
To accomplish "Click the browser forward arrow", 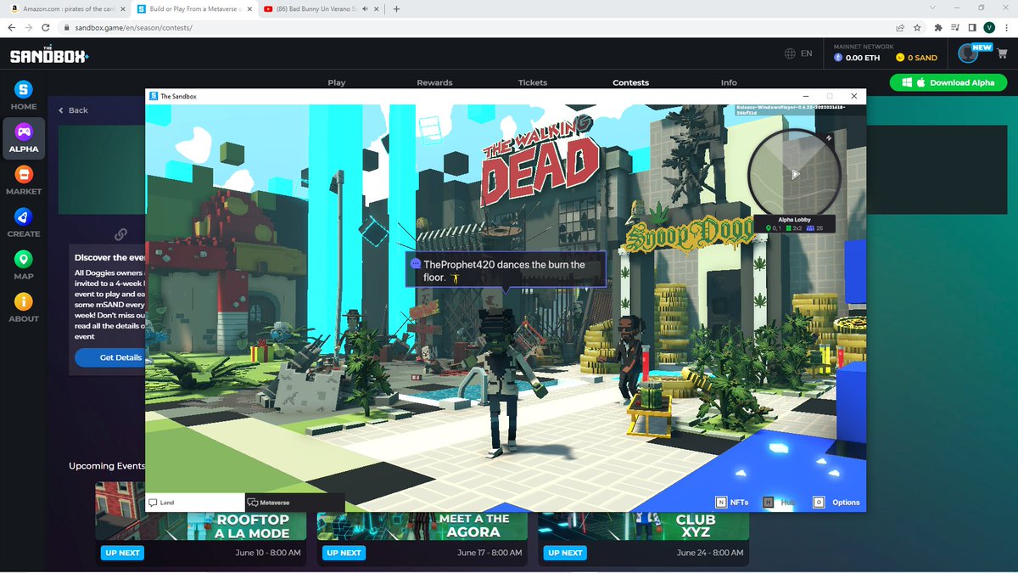I will click(x=31, y=27).
